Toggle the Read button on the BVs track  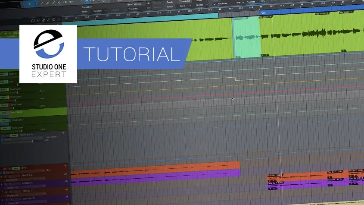point(16,168)
